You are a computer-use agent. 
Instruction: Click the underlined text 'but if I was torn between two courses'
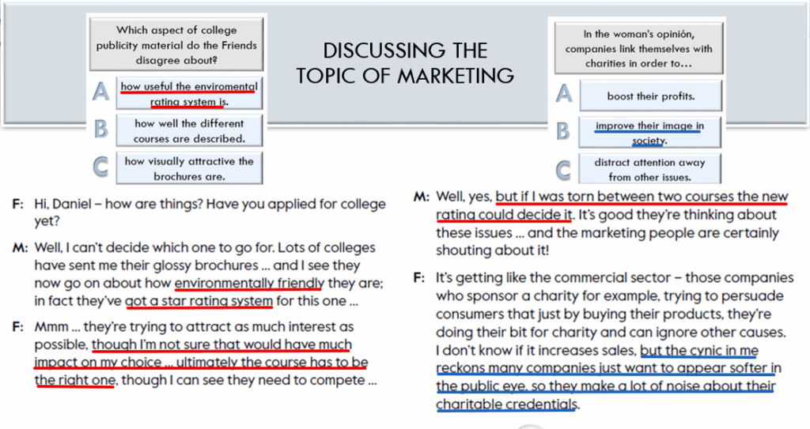pyautogui.click(x=615, y=197)
